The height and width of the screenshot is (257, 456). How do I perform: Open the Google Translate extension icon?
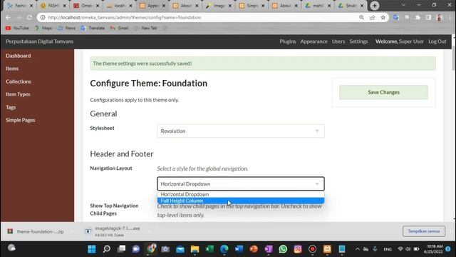[396, 17]
